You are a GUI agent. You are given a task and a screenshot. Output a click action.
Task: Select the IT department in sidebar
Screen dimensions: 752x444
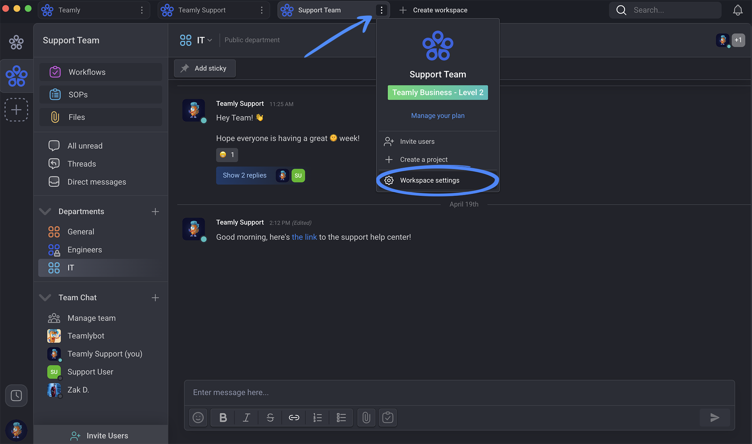point(101,268)
